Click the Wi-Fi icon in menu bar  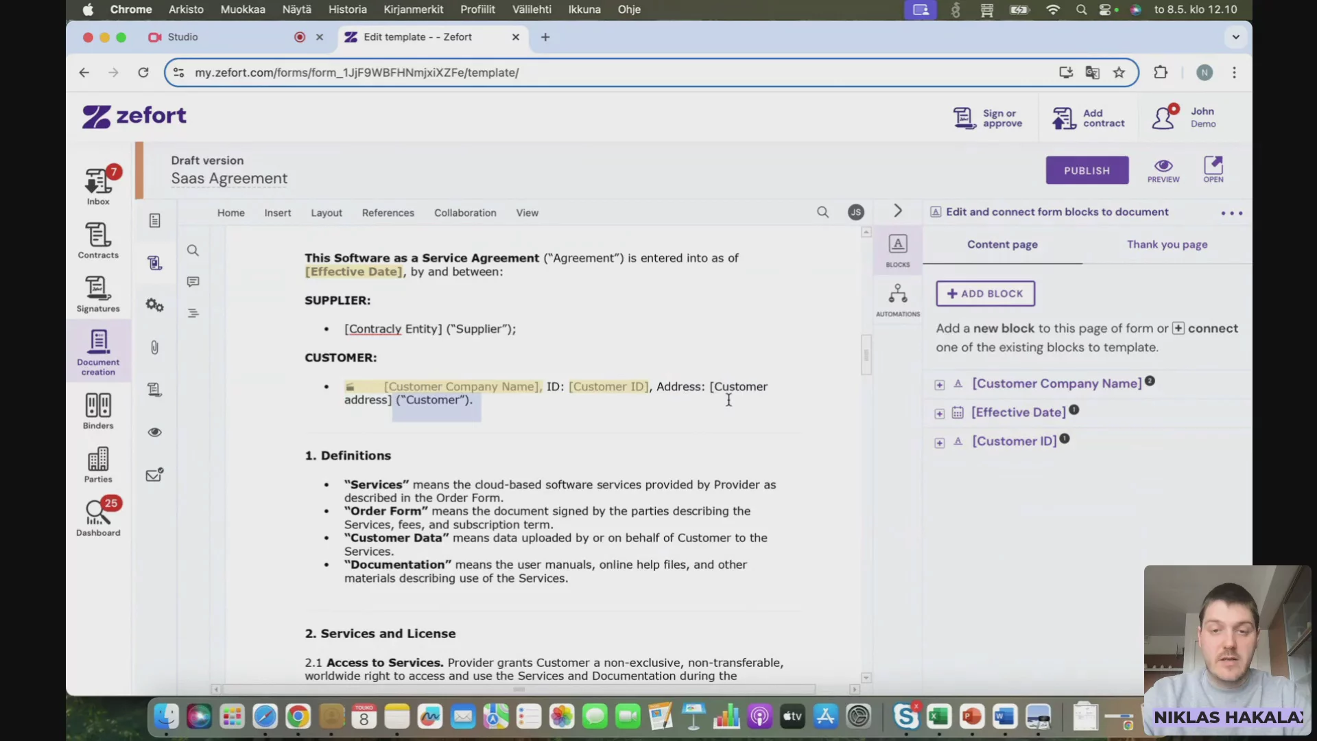pos(1052,10)
